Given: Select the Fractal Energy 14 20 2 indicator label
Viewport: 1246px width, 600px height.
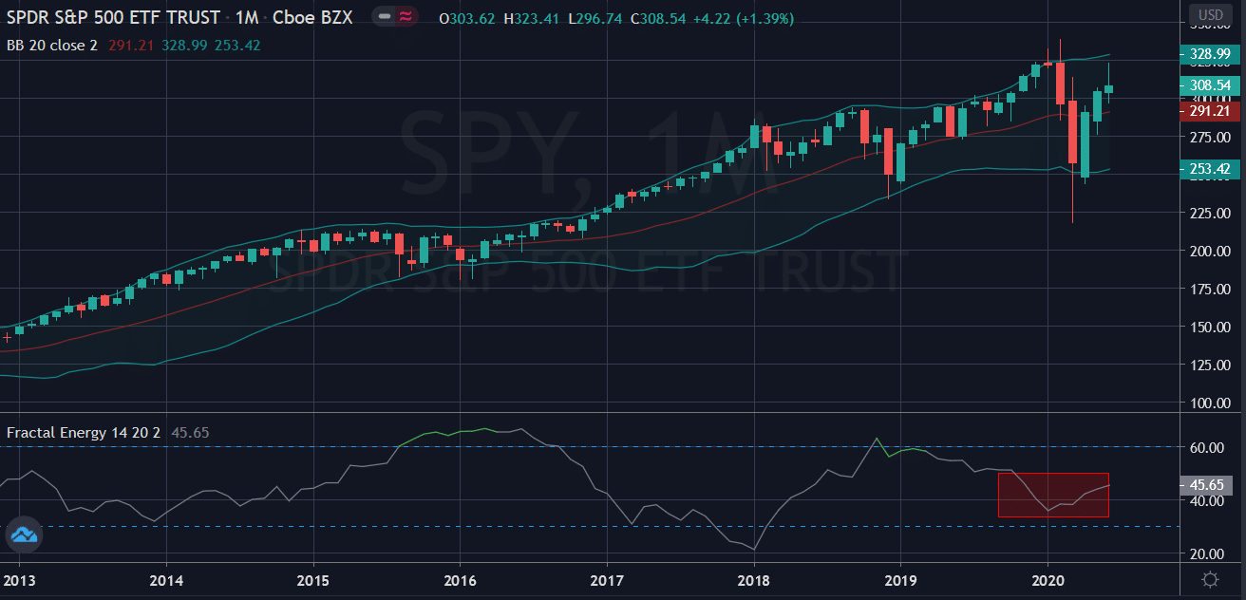Looking at the screenshot, I should pos(85,433).
